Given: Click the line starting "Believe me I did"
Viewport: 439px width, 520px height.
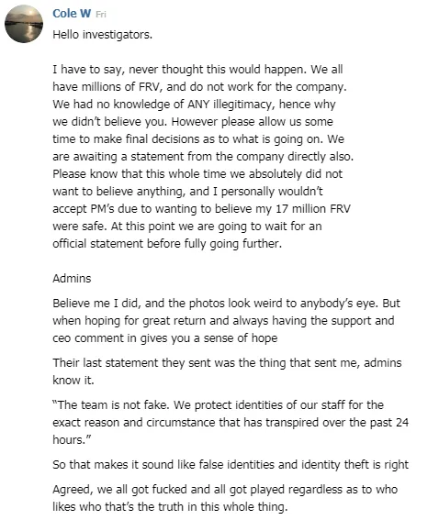Looking at the screenshot, I should point(227,304).
